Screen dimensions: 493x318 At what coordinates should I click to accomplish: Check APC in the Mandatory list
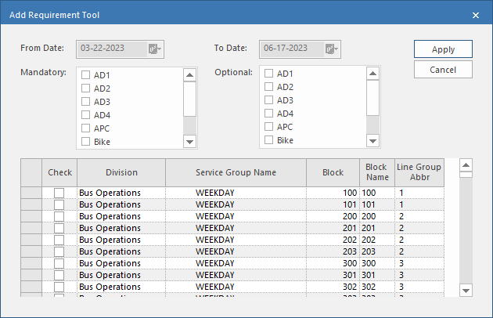click(85, 128)
